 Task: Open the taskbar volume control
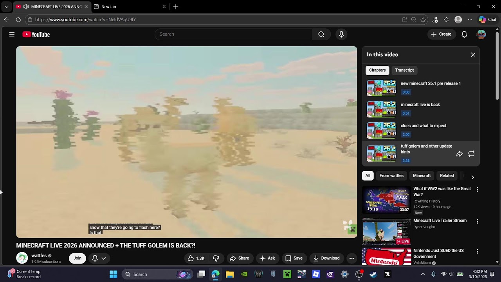451,274
